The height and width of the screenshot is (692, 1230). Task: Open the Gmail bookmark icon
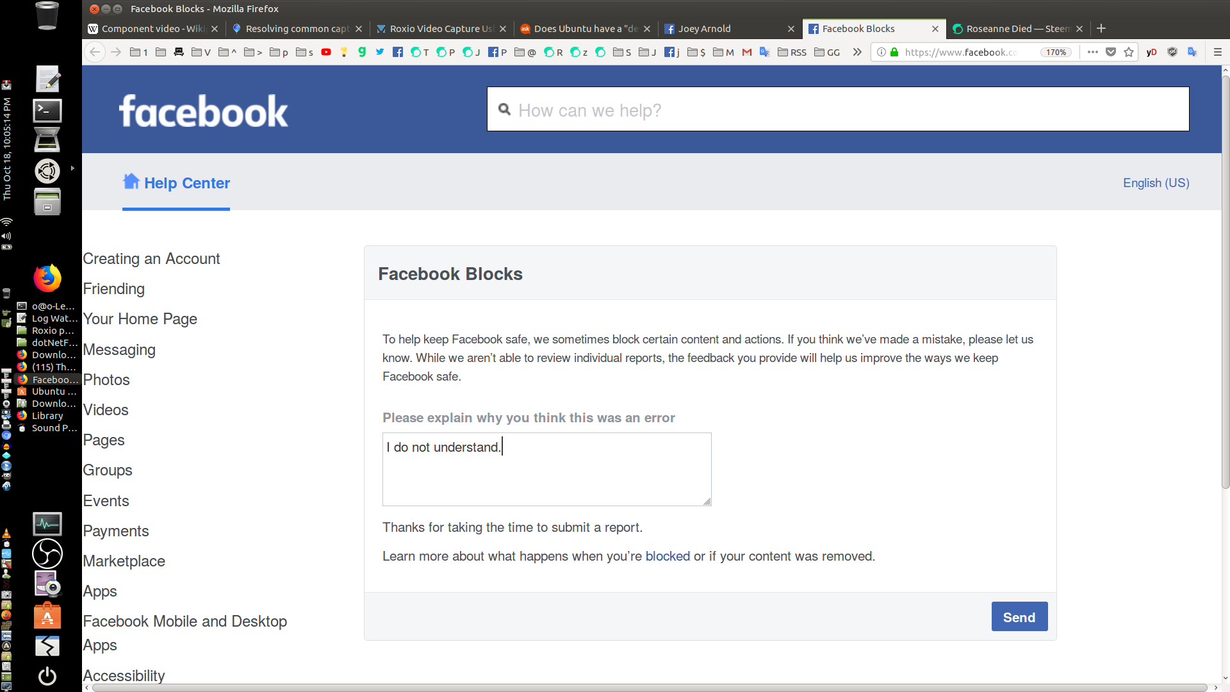[747, 52]
